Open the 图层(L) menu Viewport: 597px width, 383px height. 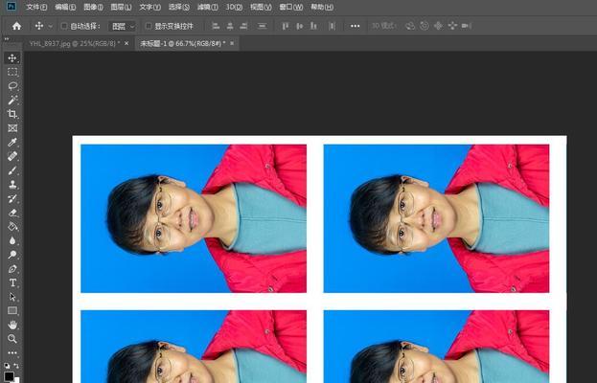121,7
